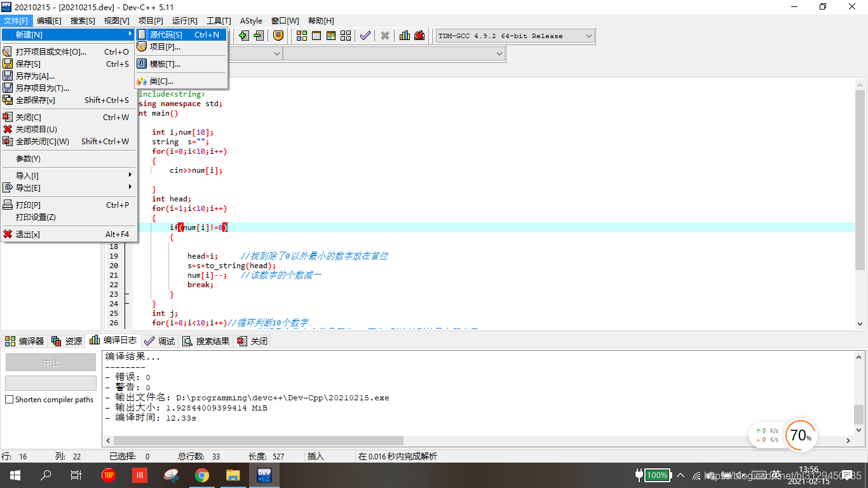This screenshot has width=868, height=488.
Task: Click the Run toolbar icon
Action: (x=316, y=36)
